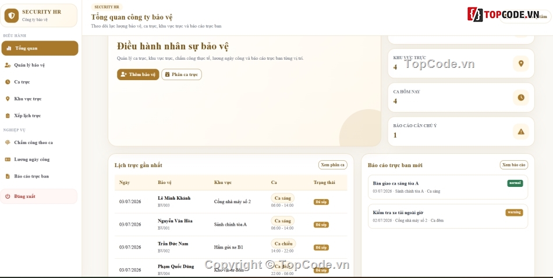Click the Xem phân ca button

click(332, 165)
